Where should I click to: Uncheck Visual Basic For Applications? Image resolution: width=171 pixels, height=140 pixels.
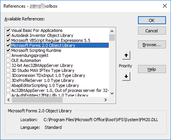pos(8,30)
